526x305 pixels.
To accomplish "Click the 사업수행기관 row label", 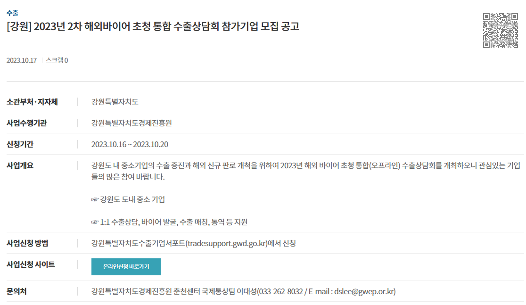I will pyautogui.click(x=26, y=123).
